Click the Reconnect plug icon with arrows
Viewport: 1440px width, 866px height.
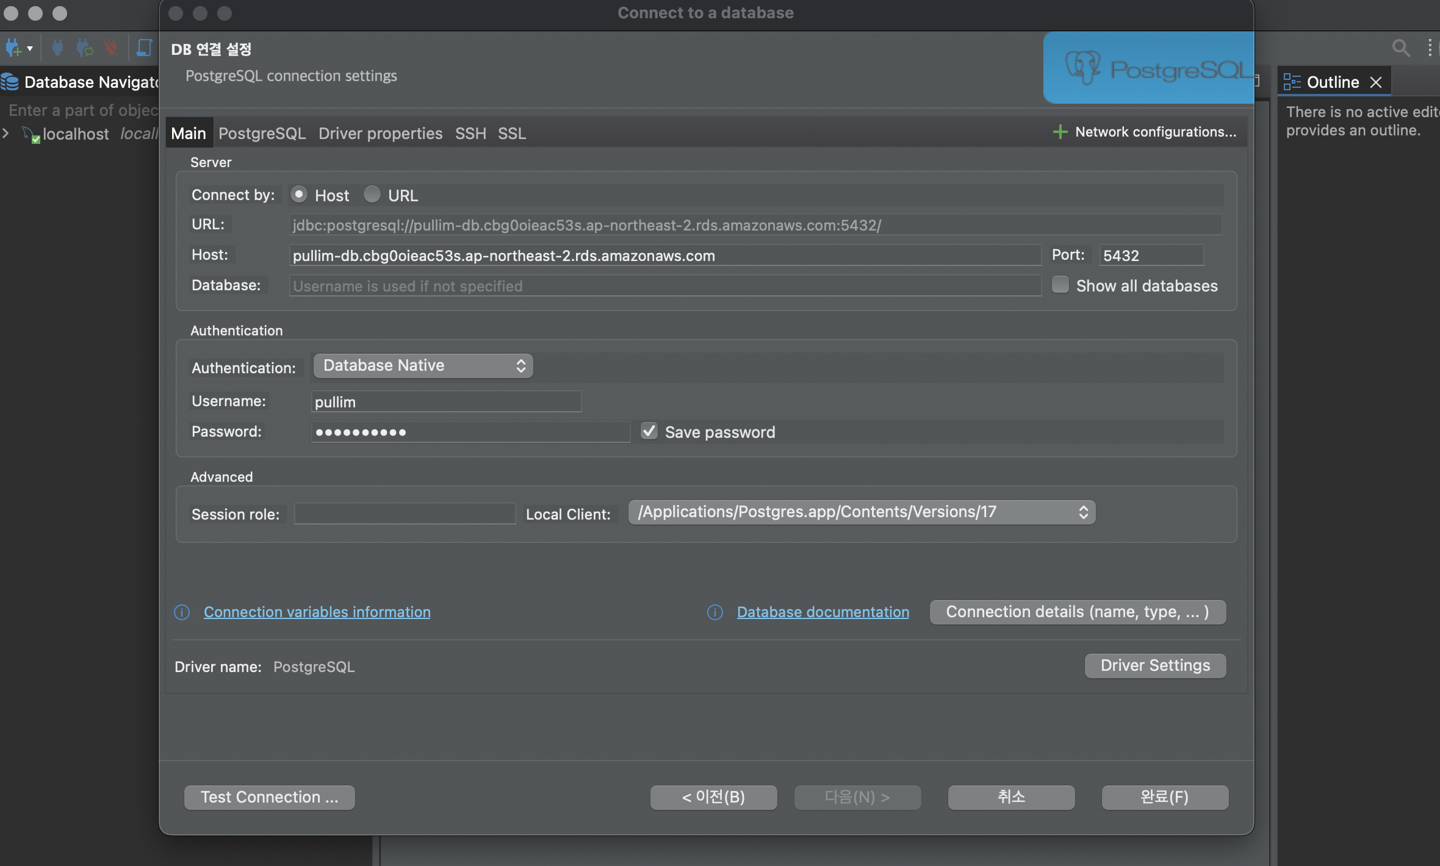point(84,48)
